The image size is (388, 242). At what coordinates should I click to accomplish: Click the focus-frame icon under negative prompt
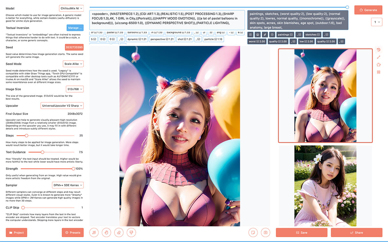point(251,35)
